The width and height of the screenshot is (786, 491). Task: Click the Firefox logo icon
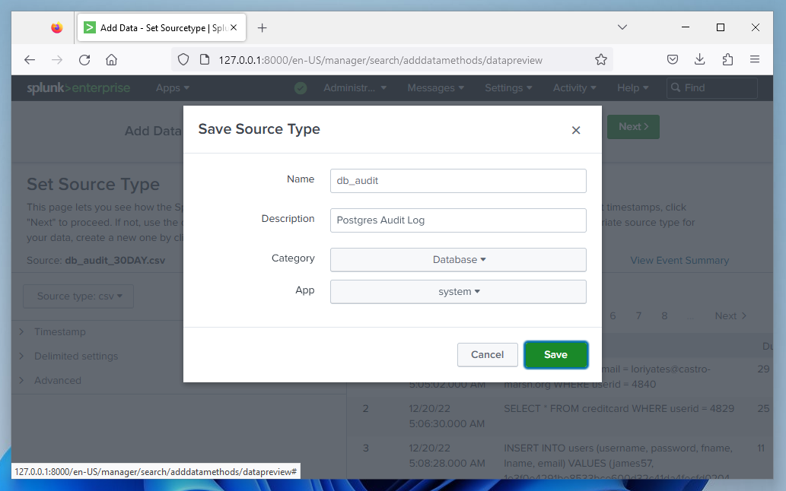pyautogui.click(x=56, y=27)
